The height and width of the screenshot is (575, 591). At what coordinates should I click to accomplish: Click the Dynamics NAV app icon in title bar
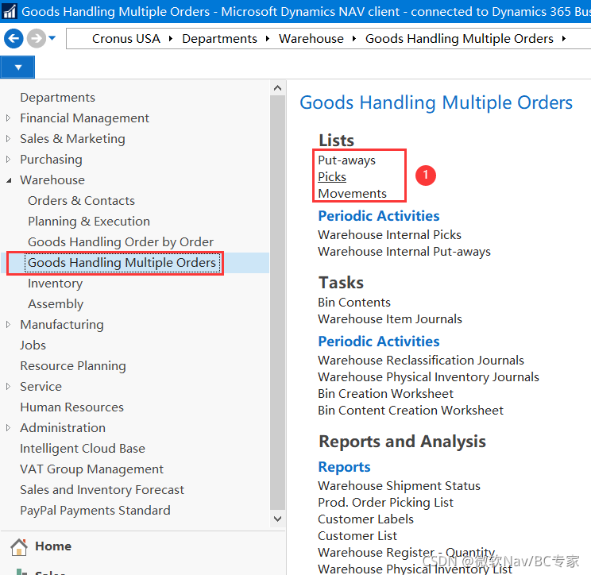pos(10,11)
